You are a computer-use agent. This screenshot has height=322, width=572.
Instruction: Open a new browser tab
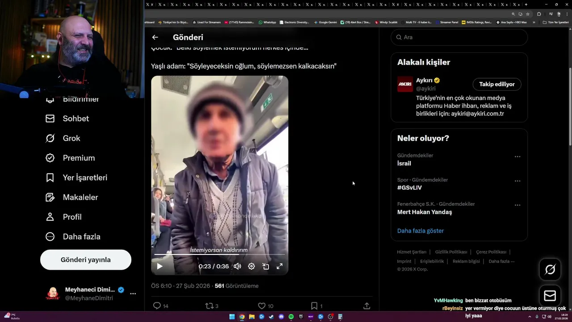[526, 4]
